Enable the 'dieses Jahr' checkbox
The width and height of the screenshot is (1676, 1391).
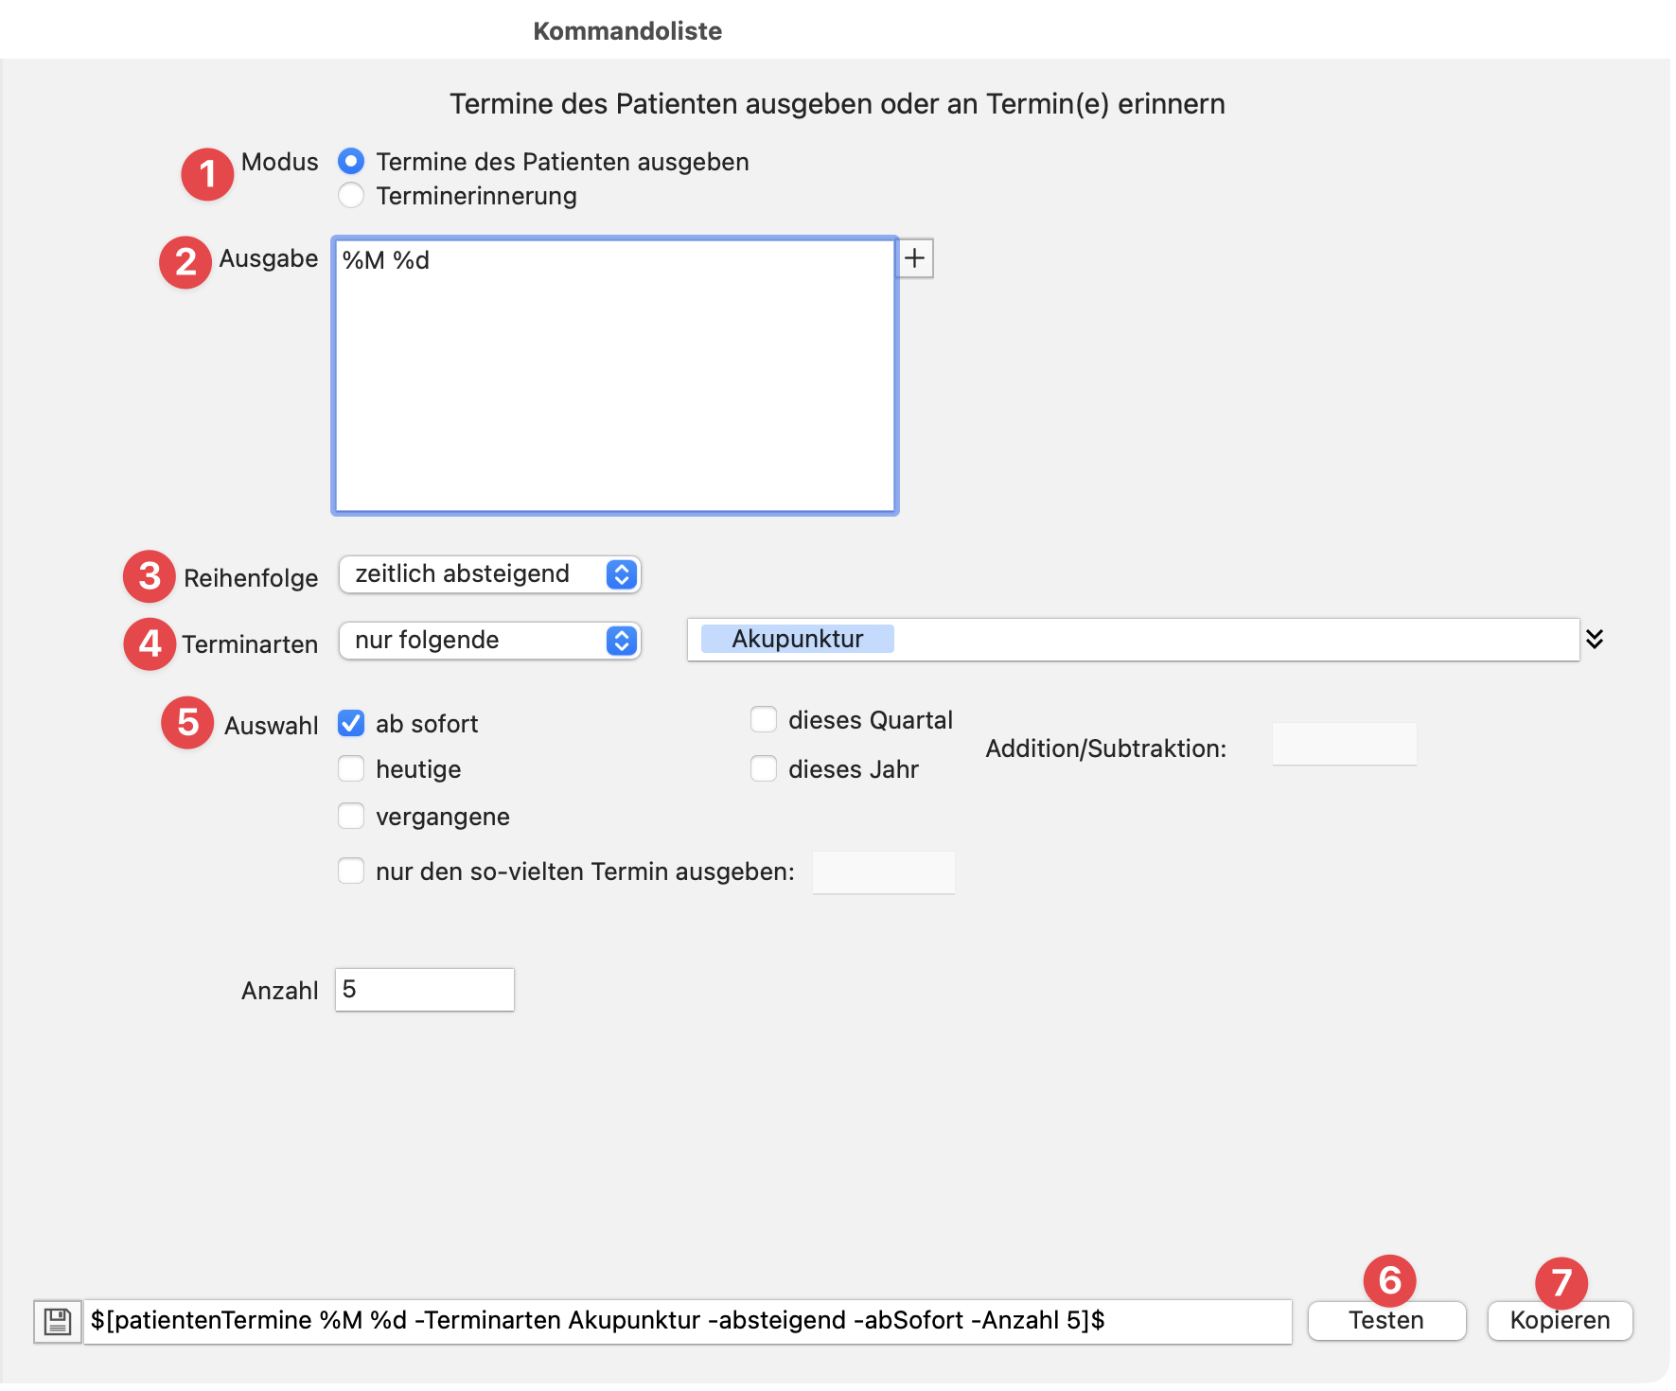(x=764, y=768)
